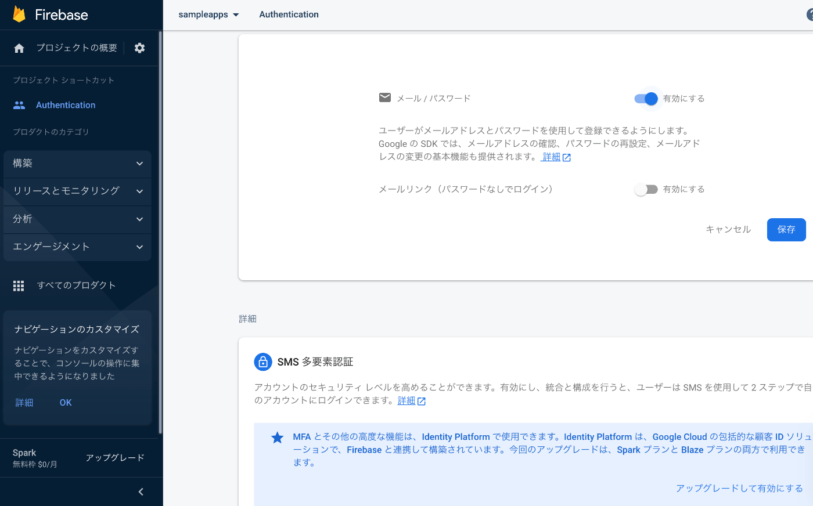Viewport: 813px width, 506px height.
Task: Open すべてのプロダクト in the sidebar
Action: [x=76, y=285]
